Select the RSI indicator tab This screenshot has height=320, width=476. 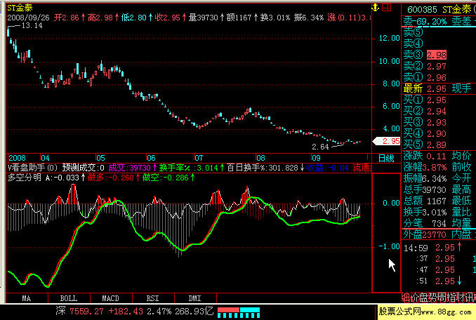coord(152,298)
